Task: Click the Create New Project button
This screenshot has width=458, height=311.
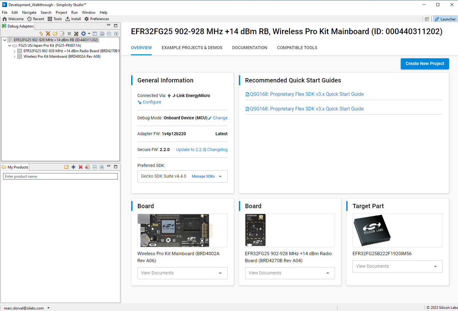Action: (x=425, y=63)
